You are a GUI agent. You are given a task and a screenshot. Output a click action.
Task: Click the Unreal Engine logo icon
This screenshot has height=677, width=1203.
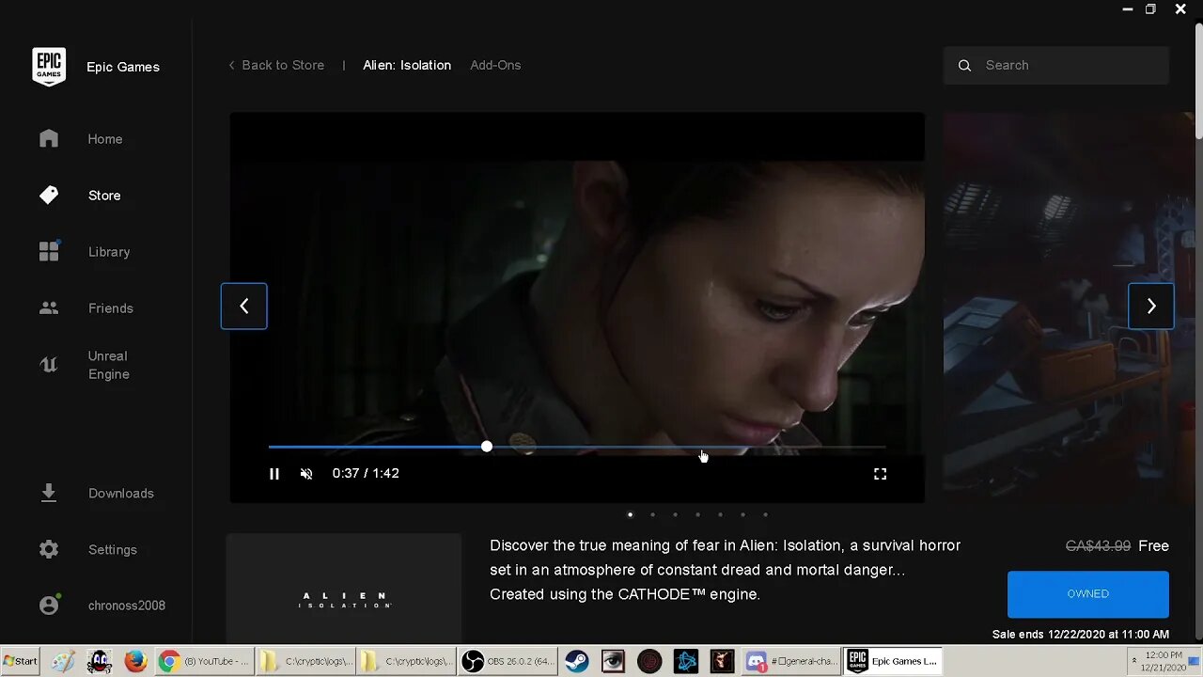pos(49,365)
